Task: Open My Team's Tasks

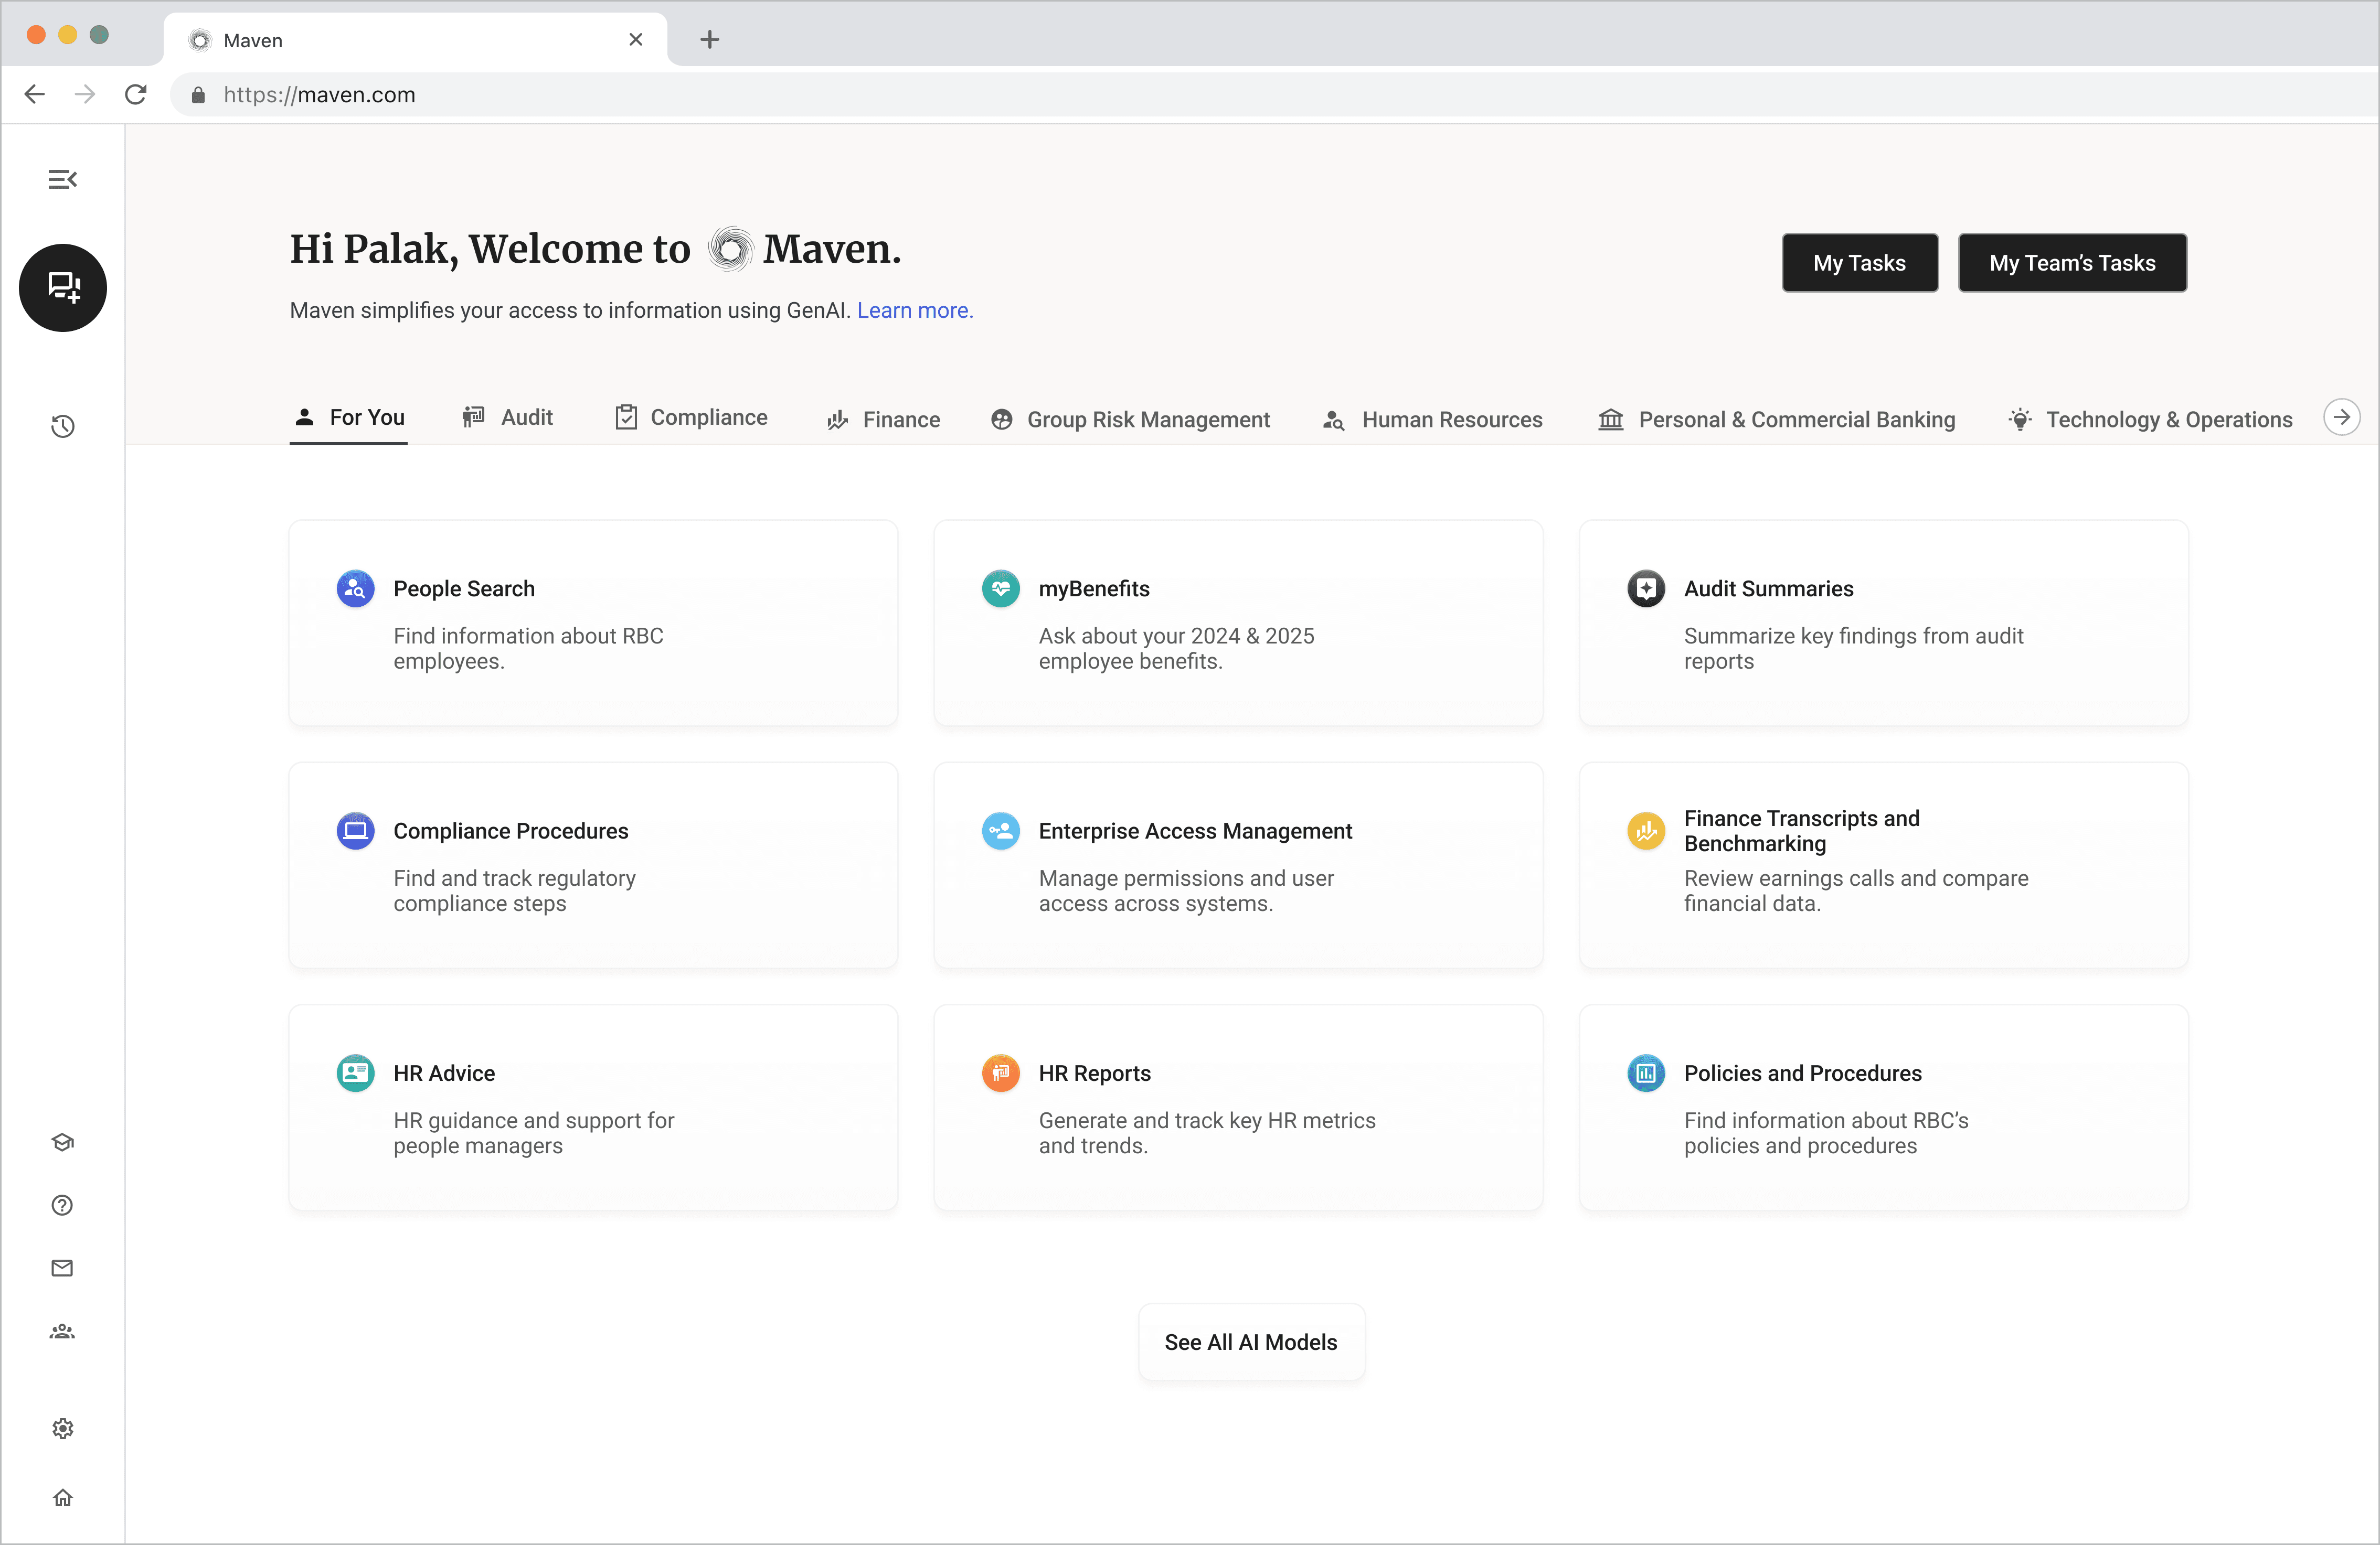Action: 2072,263
